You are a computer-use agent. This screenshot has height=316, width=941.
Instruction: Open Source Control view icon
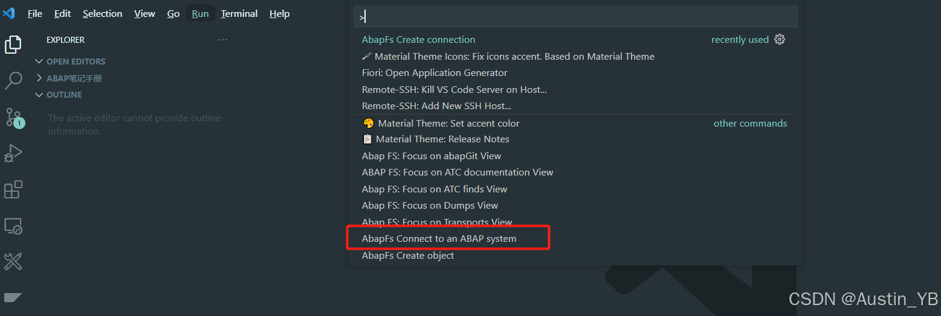tap(13, 117)
